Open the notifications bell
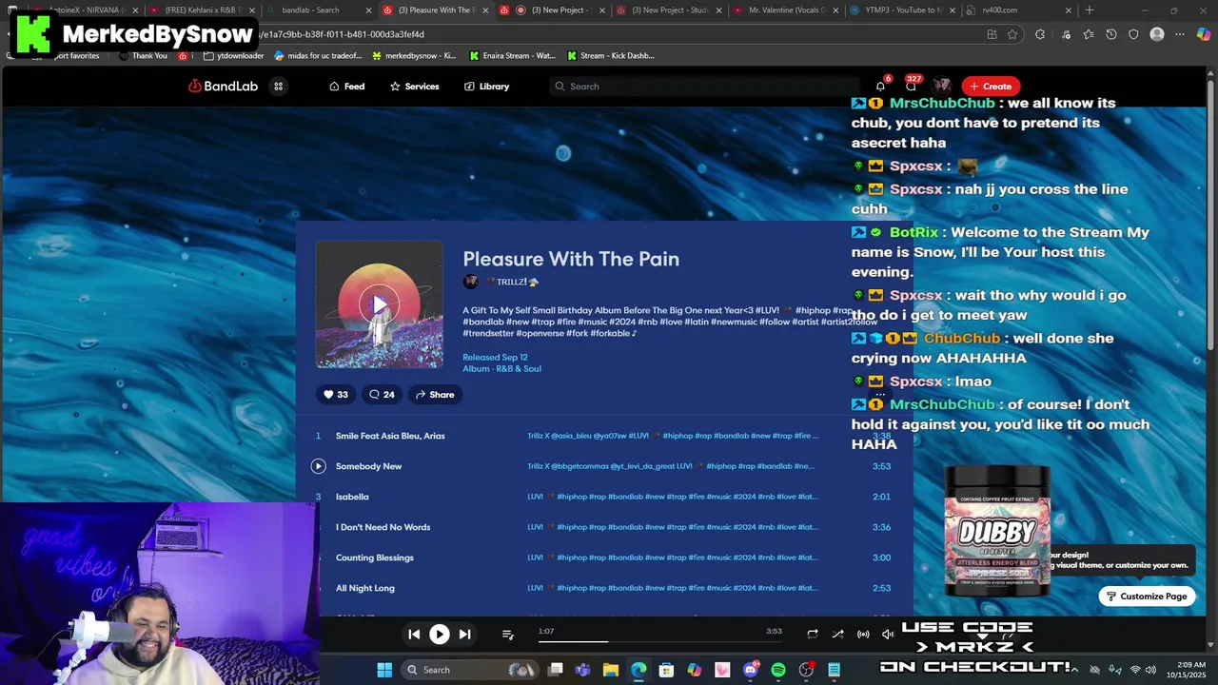 pyautogui.click(x=880, y=86)
